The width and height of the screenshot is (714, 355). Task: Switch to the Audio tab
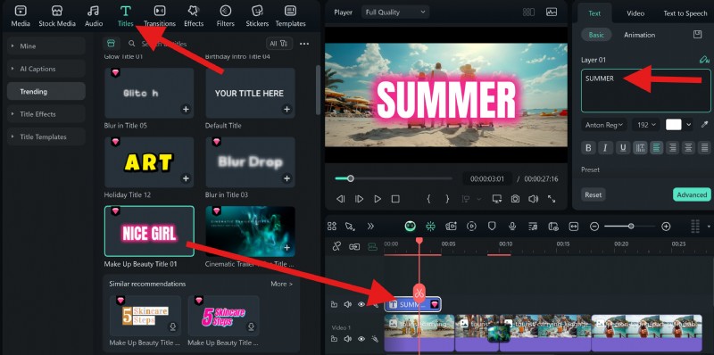pyautogui.click(x=94, y=16)
